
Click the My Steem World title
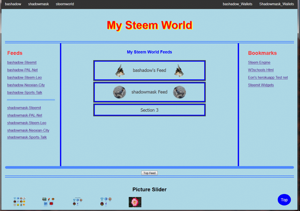pos(150,25)
